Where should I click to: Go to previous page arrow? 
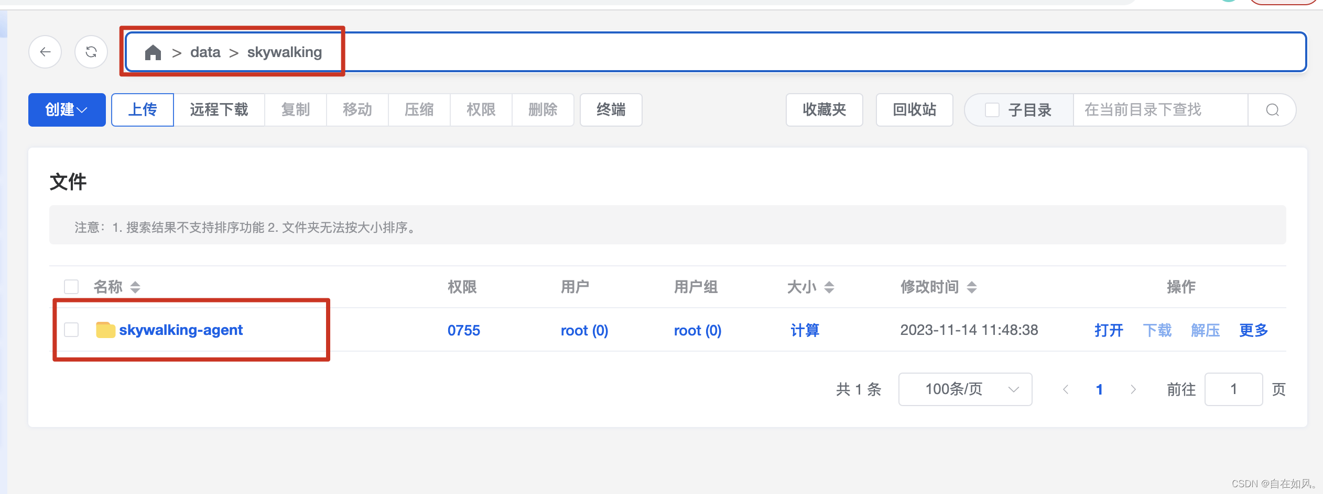(x=1066, y=389)
